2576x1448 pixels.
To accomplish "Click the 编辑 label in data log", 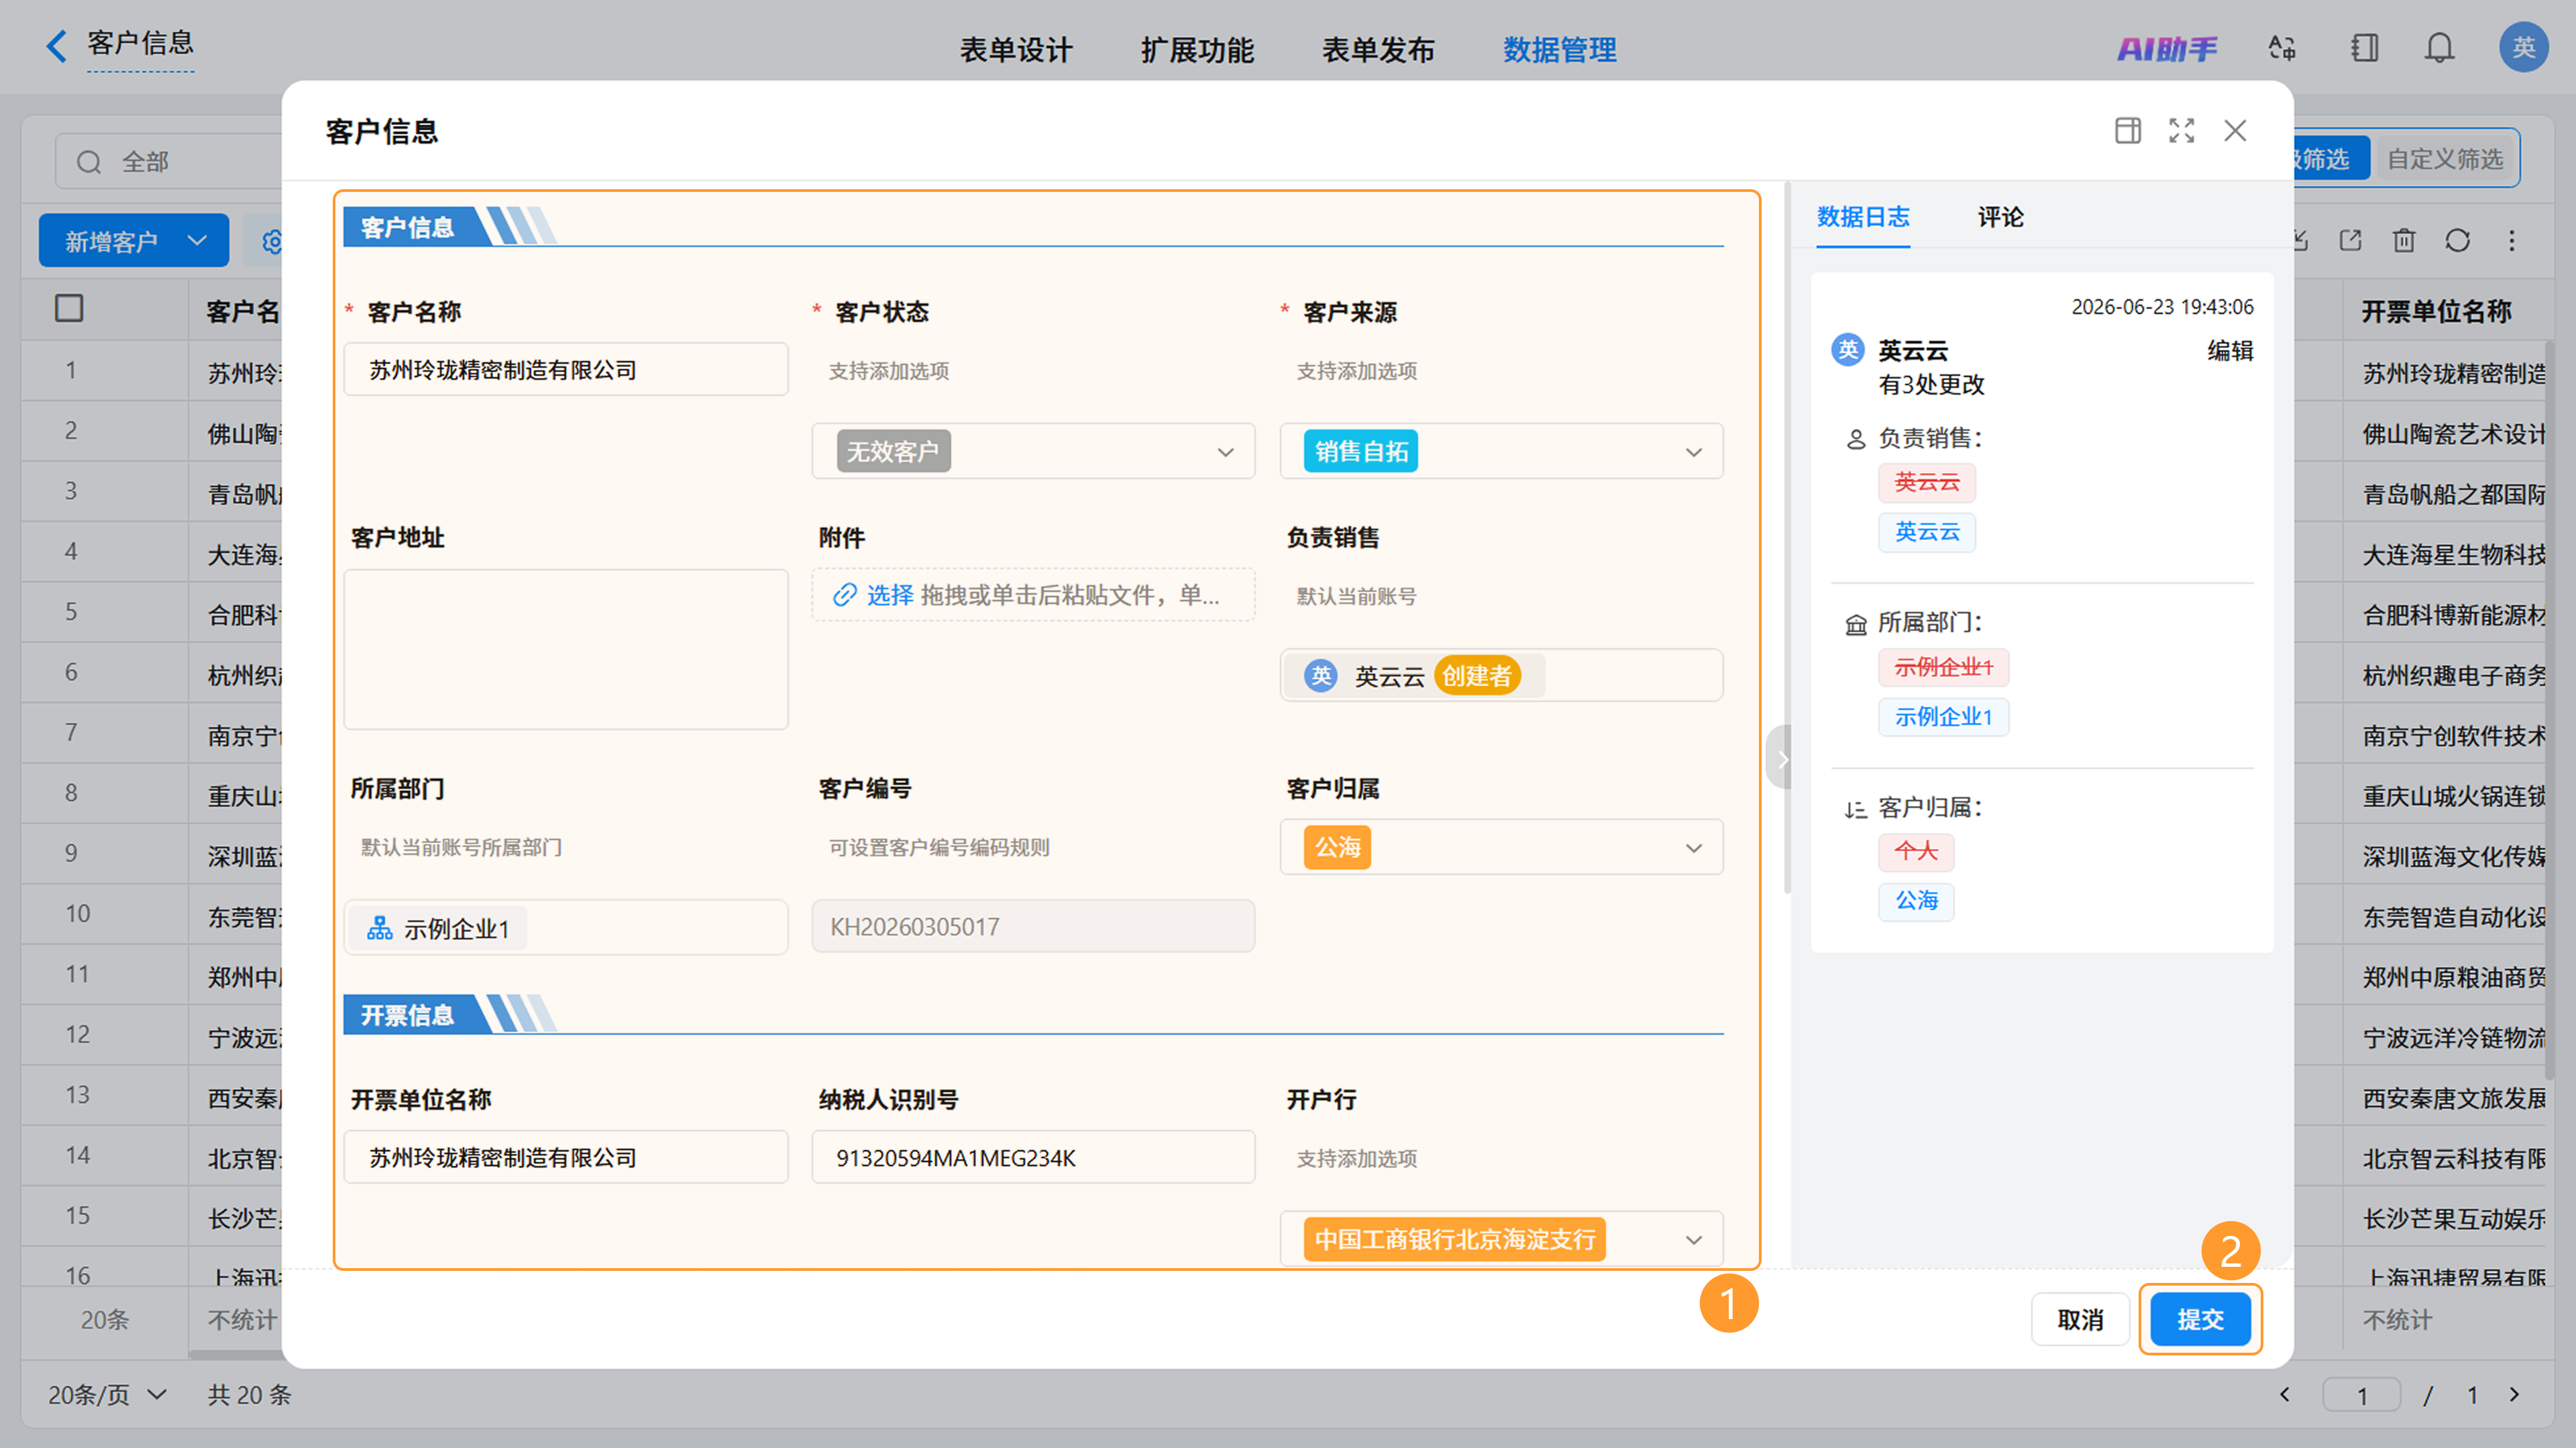I will pyautogui.click(x=2230, y=350).
